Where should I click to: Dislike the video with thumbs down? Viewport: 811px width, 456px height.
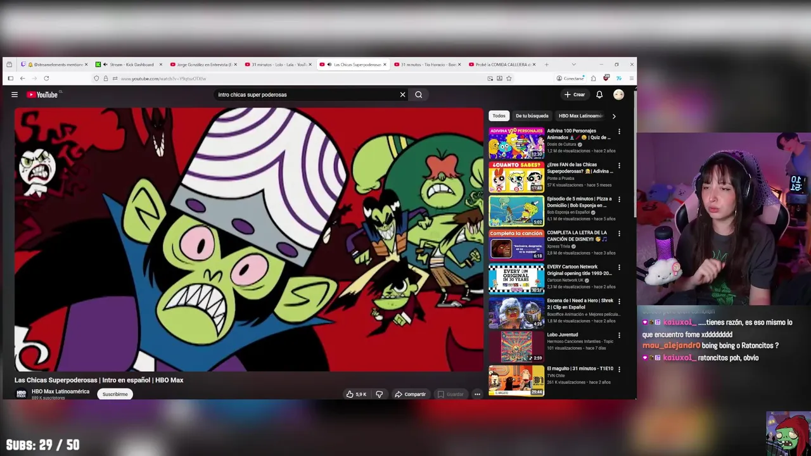(379, 394)
